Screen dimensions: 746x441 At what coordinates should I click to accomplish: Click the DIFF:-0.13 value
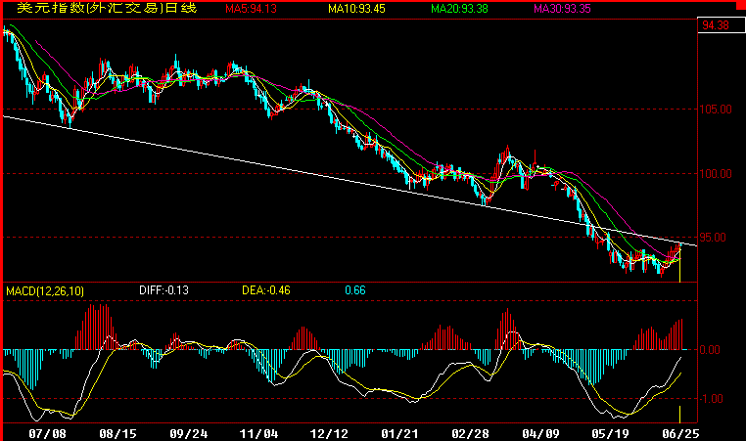163,290
